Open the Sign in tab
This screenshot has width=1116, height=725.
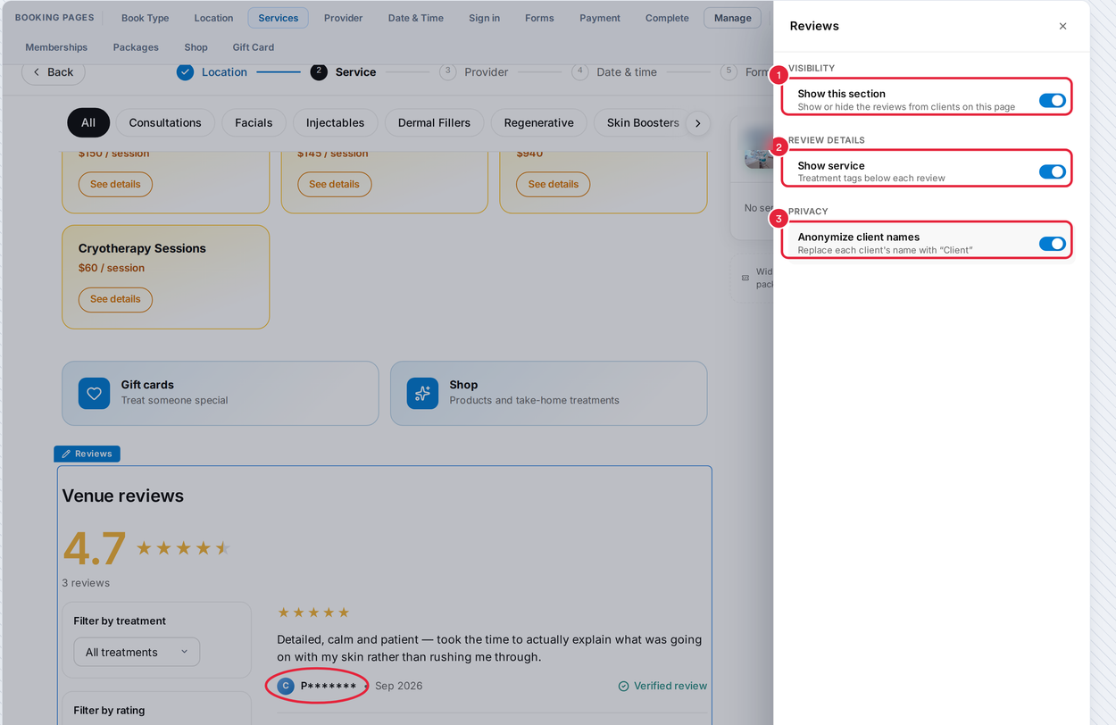484,18
